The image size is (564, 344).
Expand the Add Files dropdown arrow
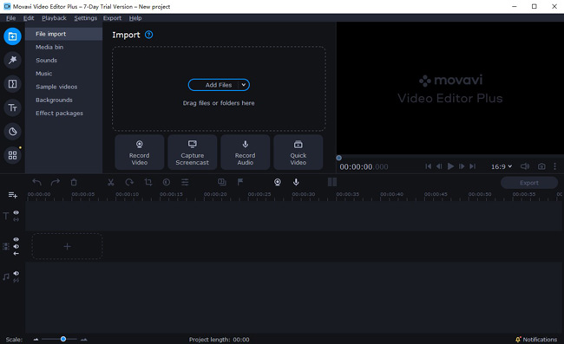pyautogui.click(x=244, y=85)
